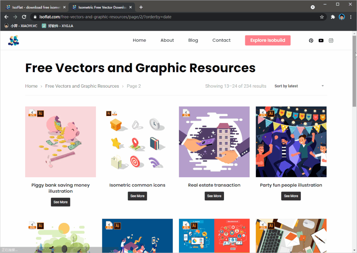The width and height of the screenshot is (357, 253).
Task: Click the tab search dropdown circle icon
Action: [313, 7]
